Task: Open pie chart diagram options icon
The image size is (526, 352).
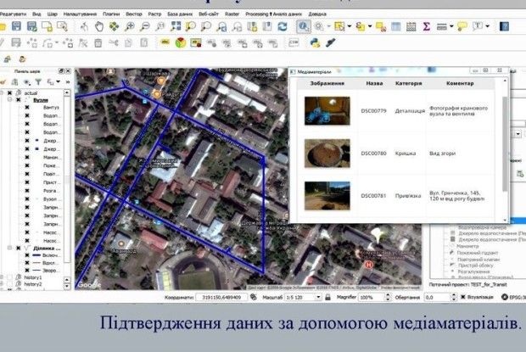Action: [x=181, y=42]
